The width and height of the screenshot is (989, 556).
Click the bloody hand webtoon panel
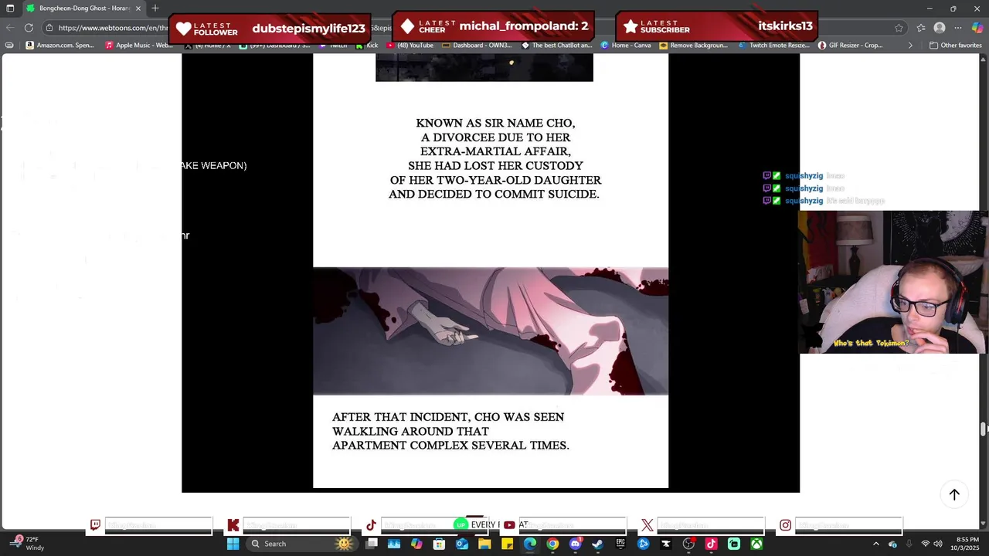[491, 331]
